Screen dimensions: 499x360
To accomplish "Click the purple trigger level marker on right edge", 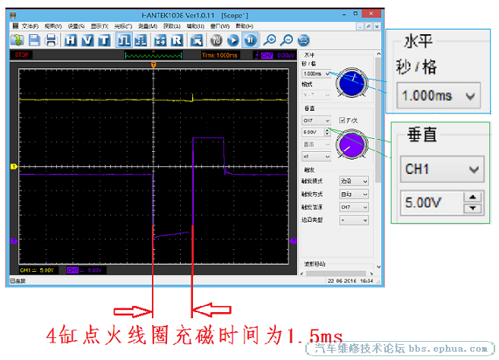I will [x=293, y=241].
